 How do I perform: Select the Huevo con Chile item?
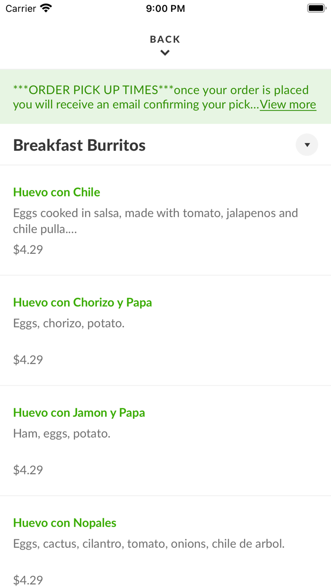click(x=56, y=192)
